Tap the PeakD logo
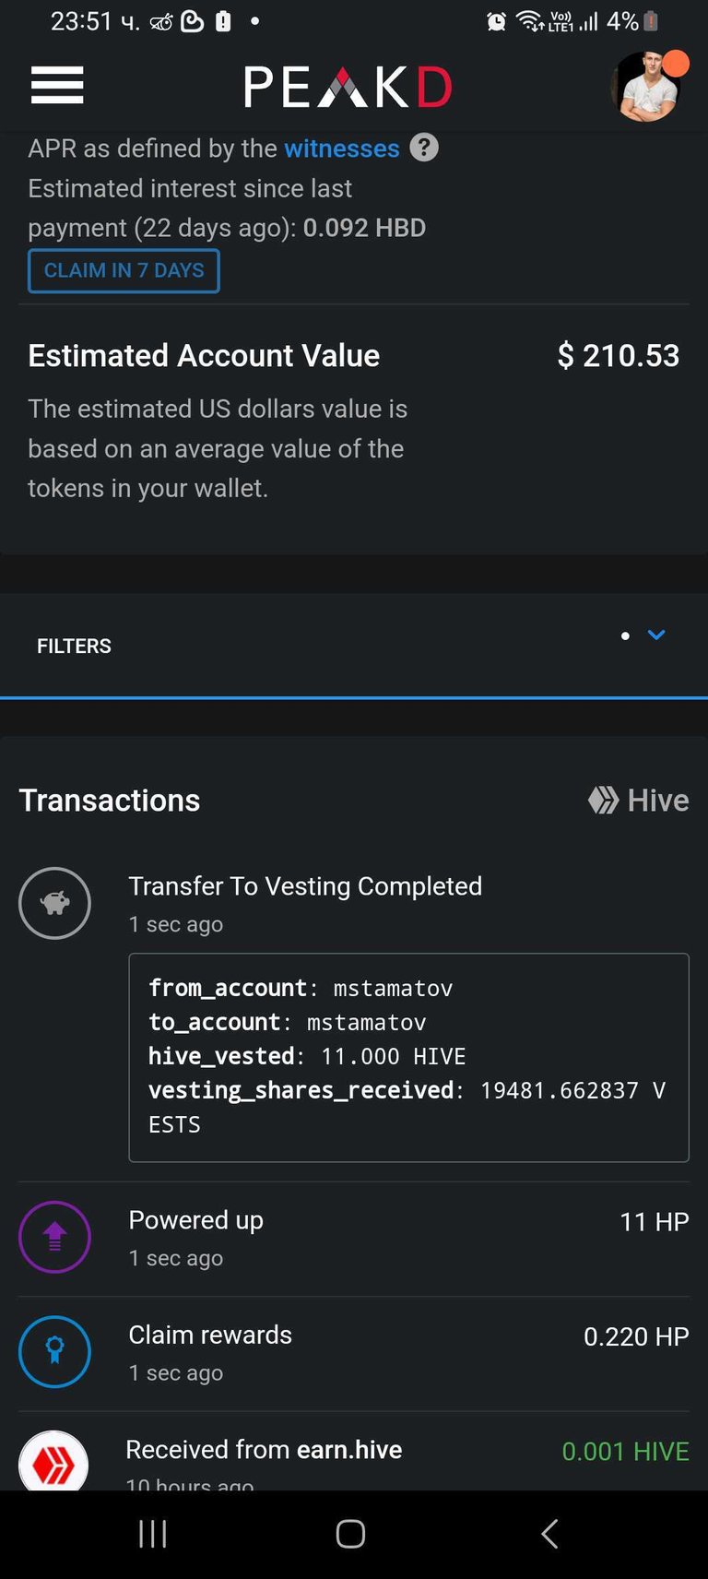708x1579 pixels. [x=348, y=88]
